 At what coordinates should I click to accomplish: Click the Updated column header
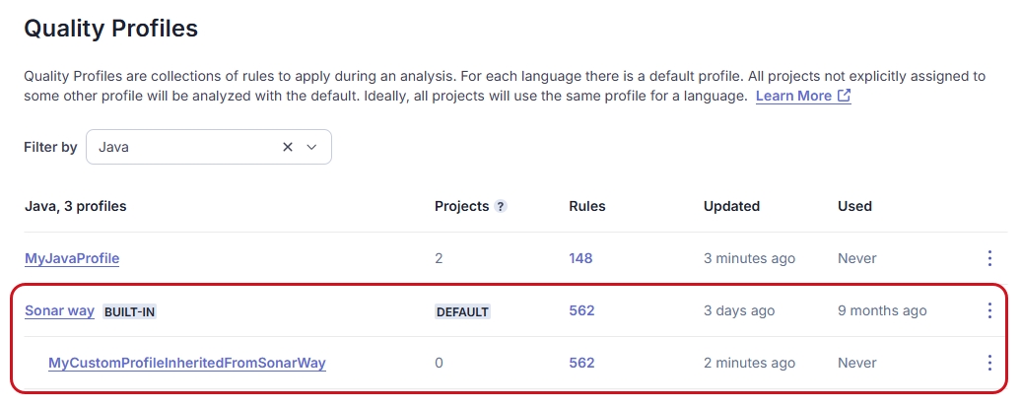pyautogui.click(x=731, y=206)
